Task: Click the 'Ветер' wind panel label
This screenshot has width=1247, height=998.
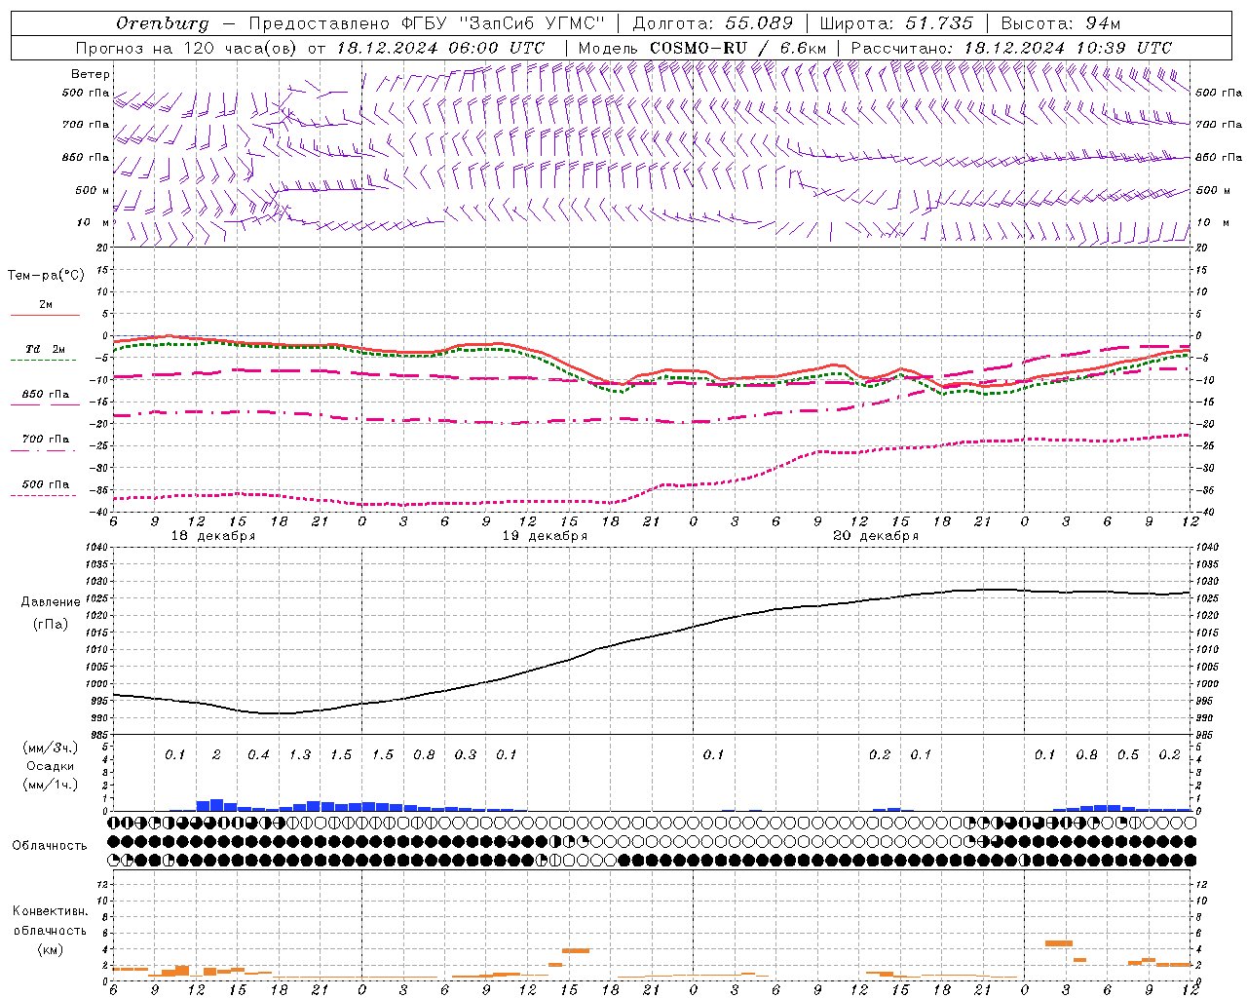Action: click(x=91, y=74)
